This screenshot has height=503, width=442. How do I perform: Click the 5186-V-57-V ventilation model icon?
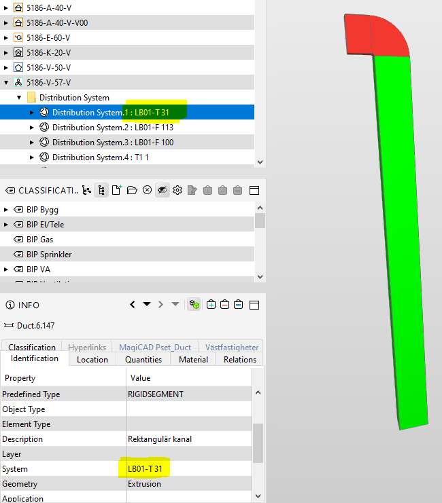18,82
